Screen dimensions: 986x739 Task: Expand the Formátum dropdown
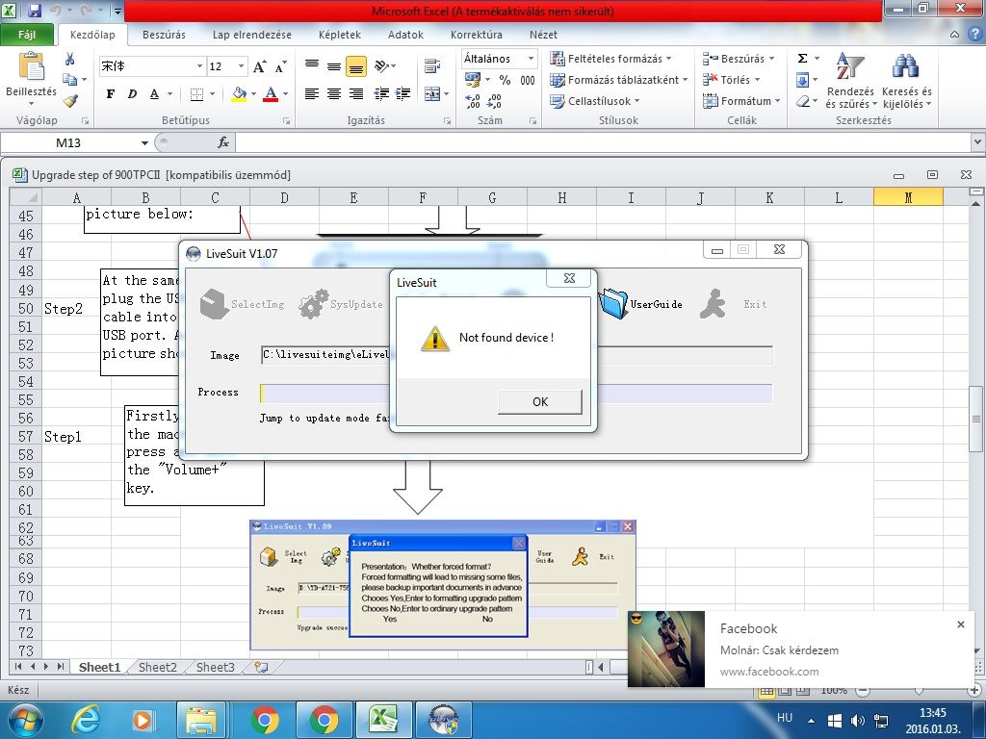point(777,100)
